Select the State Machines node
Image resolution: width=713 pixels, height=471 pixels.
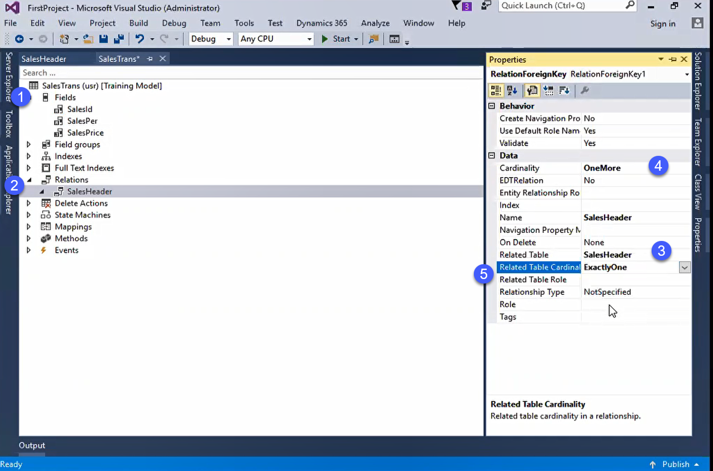[x=83, y=215]
